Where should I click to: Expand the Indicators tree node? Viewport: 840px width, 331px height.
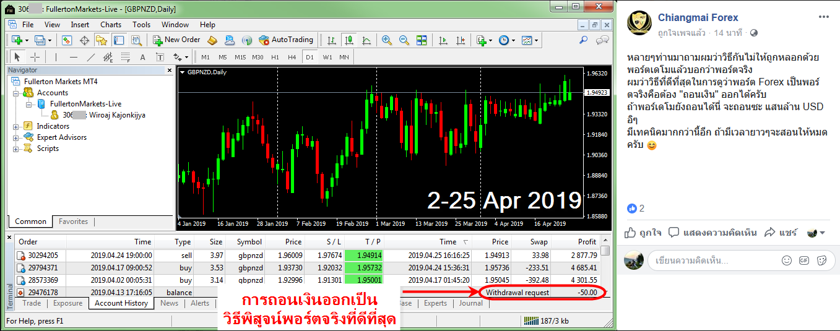tap(17, 126)
